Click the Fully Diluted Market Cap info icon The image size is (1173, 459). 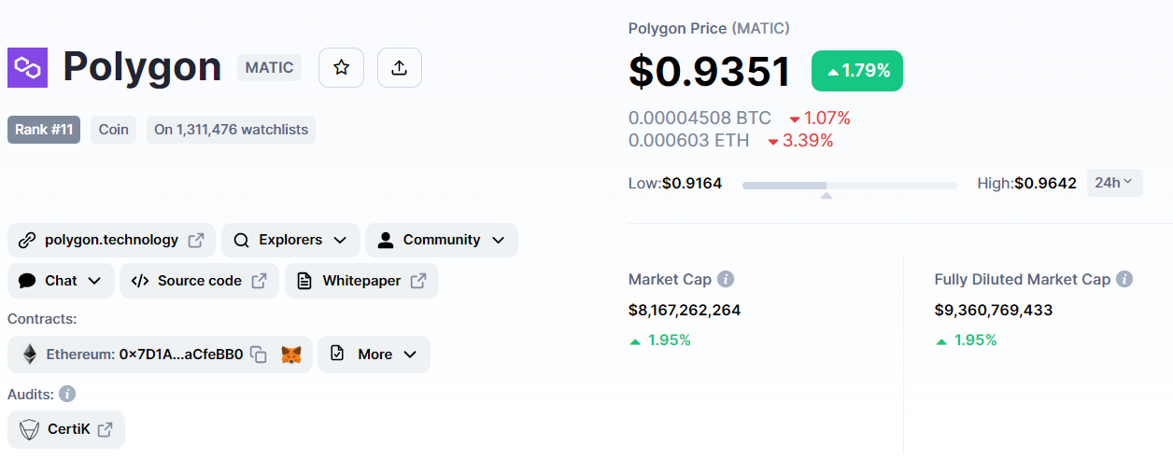click(1124, 279)
